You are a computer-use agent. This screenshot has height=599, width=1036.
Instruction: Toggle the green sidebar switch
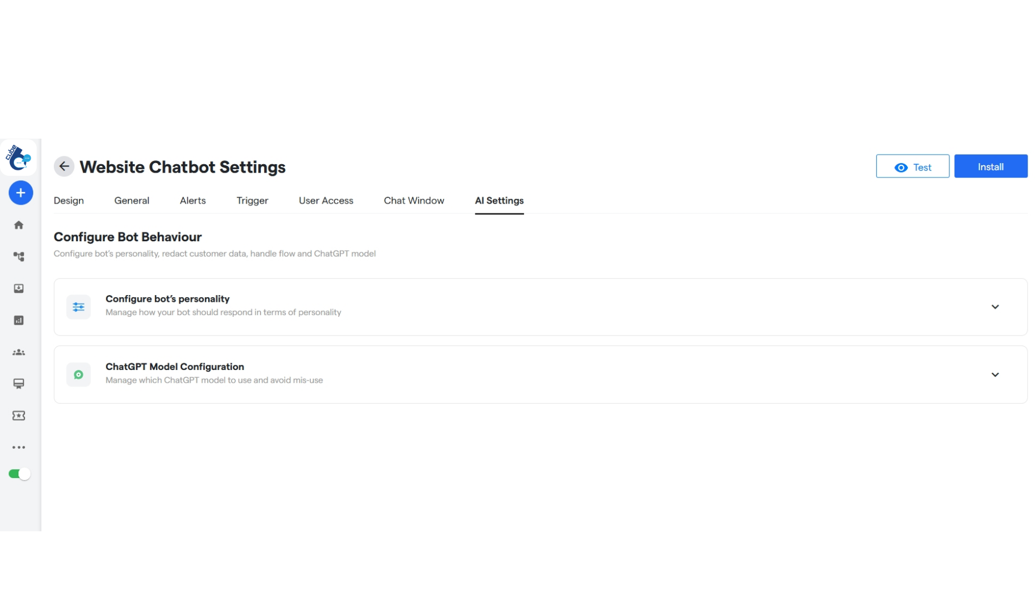click(19, 474)
